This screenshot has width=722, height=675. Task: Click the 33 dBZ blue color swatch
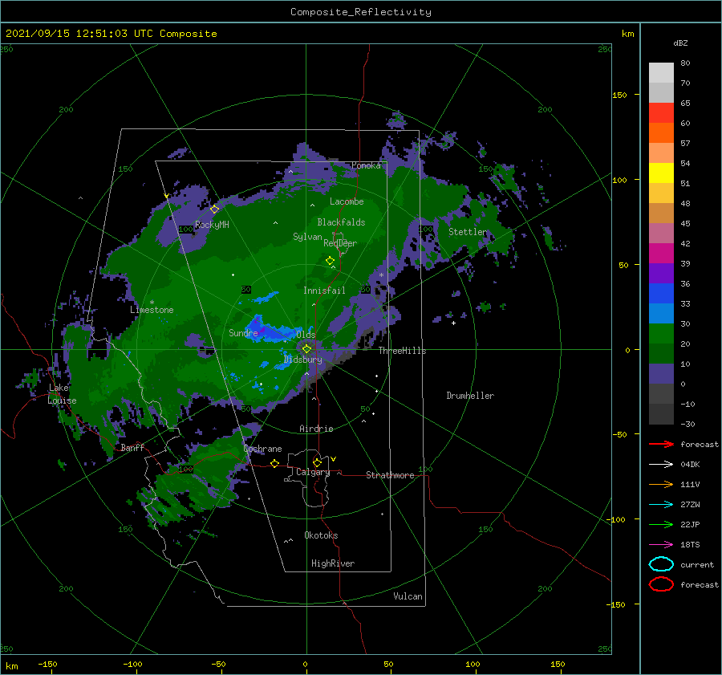[x=661, y=313]
